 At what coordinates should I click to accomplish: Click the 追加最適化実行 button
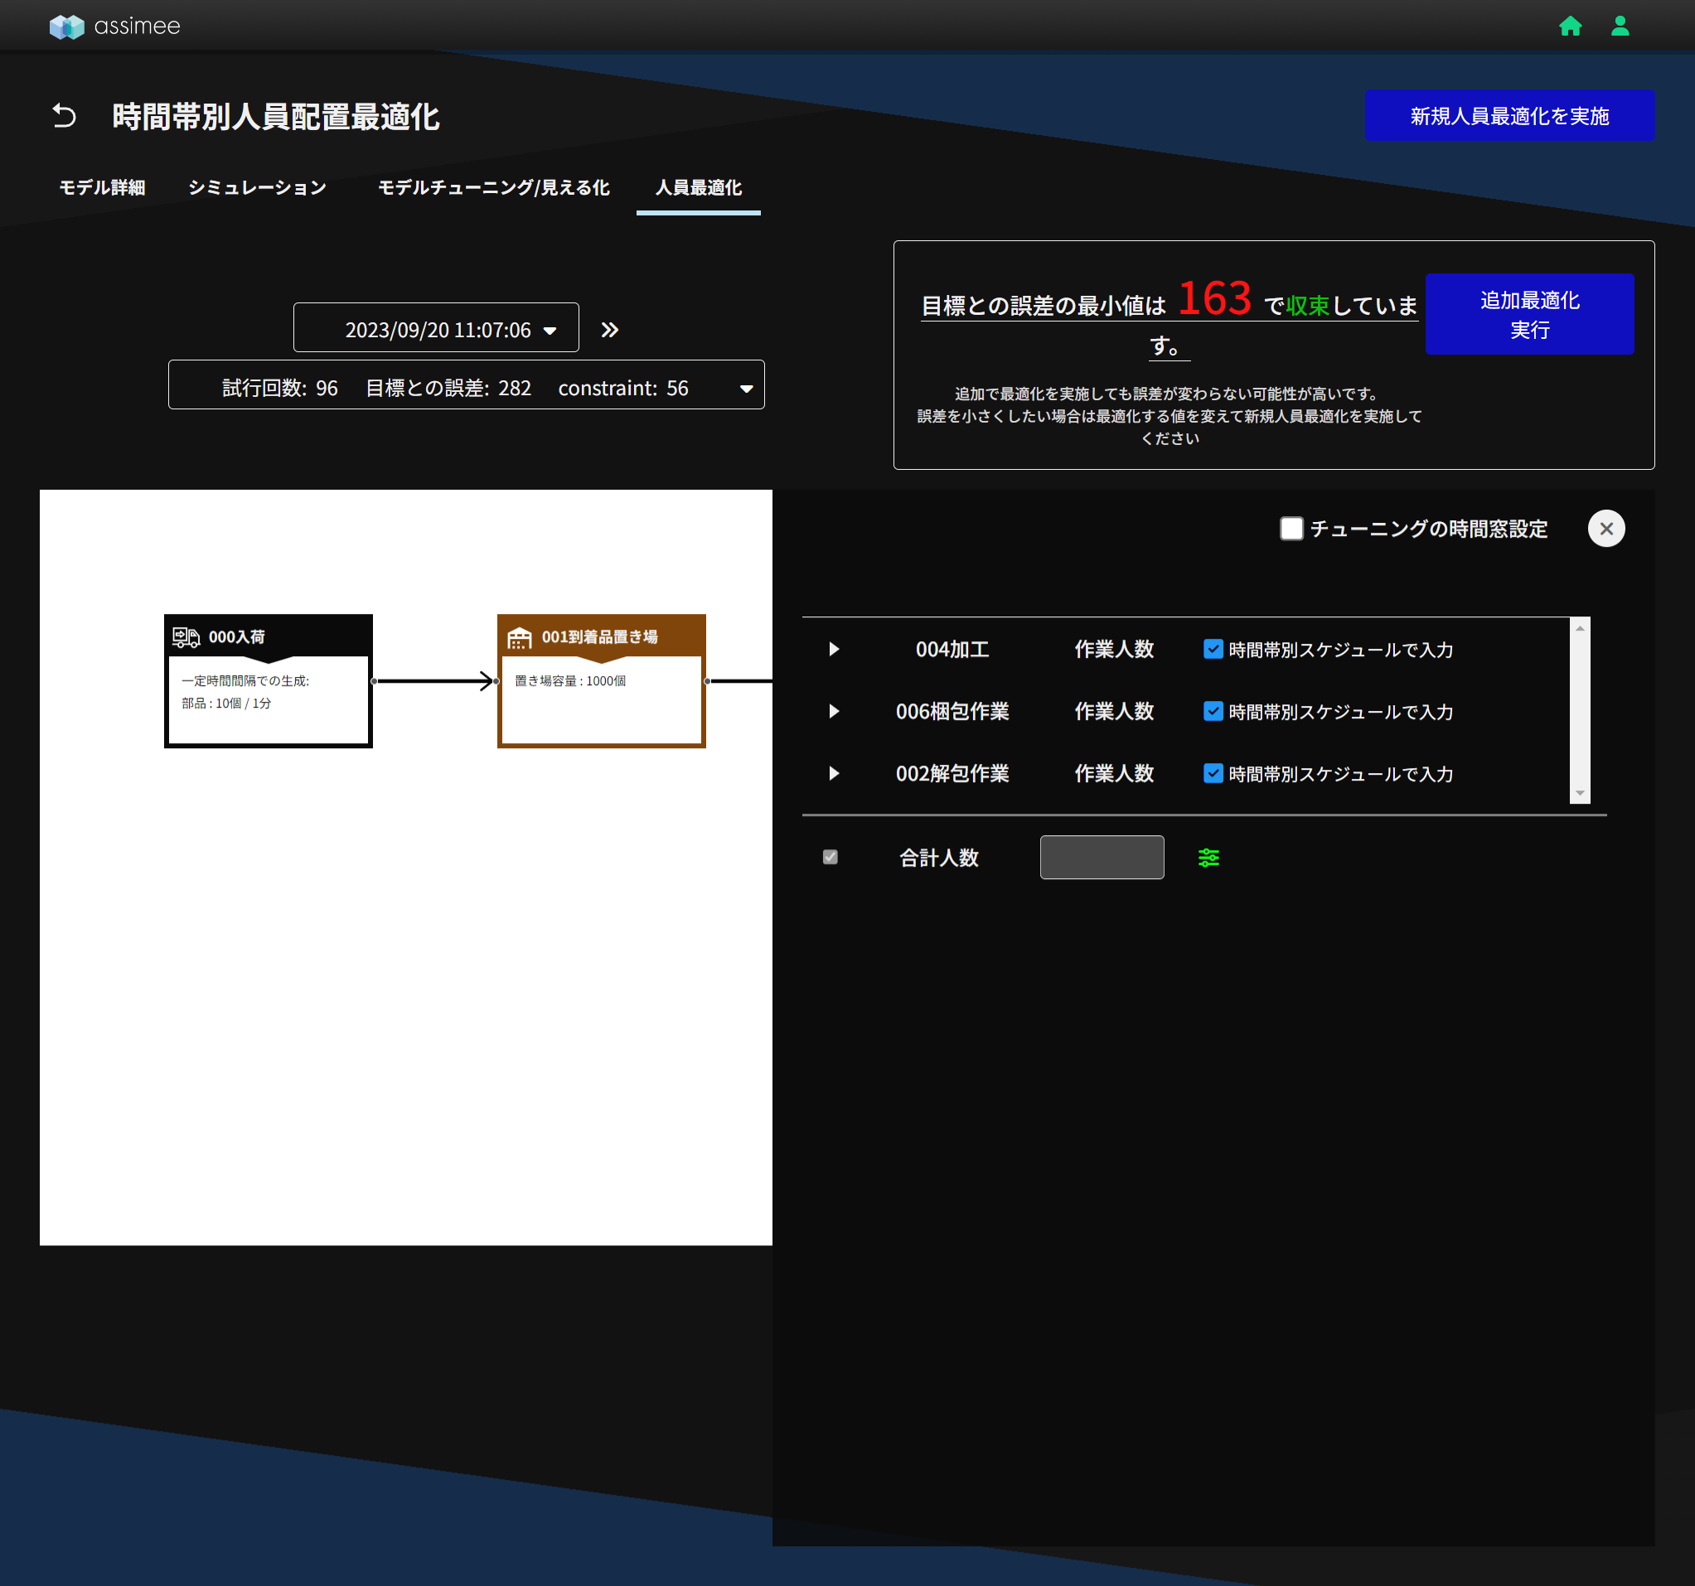point(1528,315)
